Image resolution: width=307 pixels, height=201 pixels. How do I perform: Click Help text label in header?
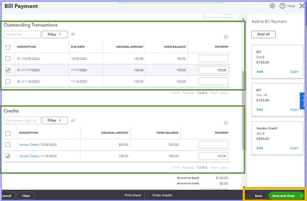tap(291, 6)
